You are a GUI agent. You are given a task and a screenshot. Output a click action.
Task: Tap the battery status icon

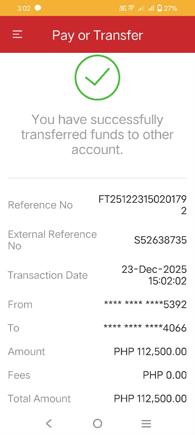pyautogui.click(x=159, y=8)
